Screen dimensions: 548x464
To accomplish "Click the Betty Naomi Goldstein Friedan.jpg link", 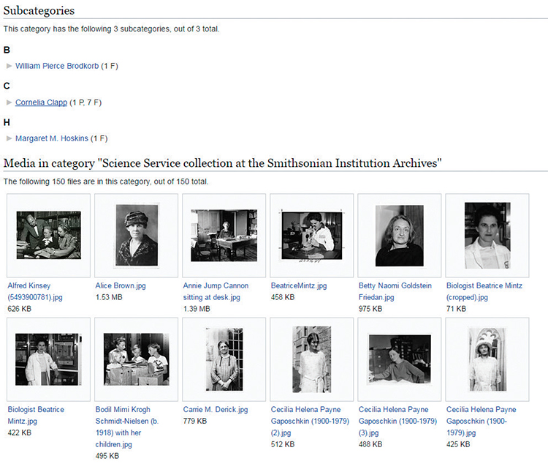I will [x=395, y=291].
